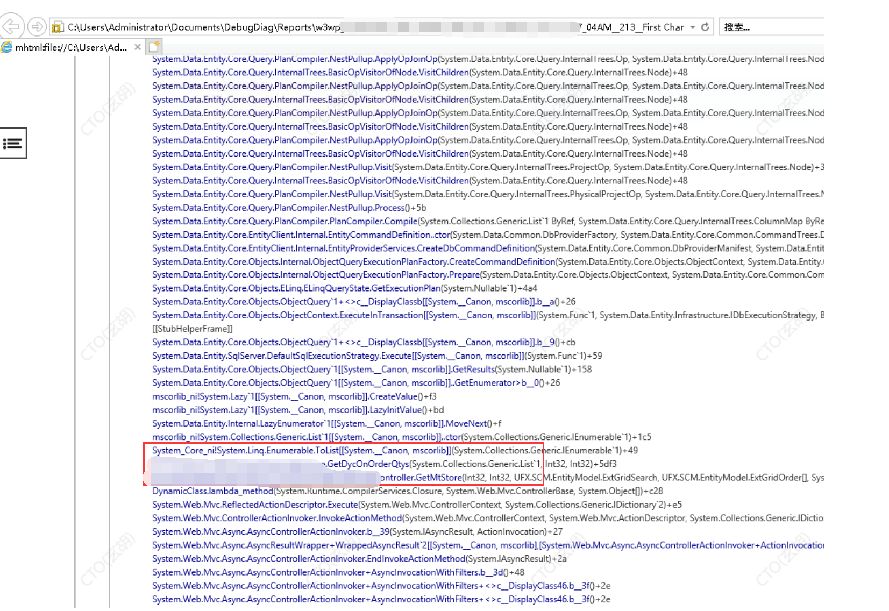Click the LazyEnumerator MoveNext link
The width and height of the screenshot is (889, 611).
click(319, 424)
